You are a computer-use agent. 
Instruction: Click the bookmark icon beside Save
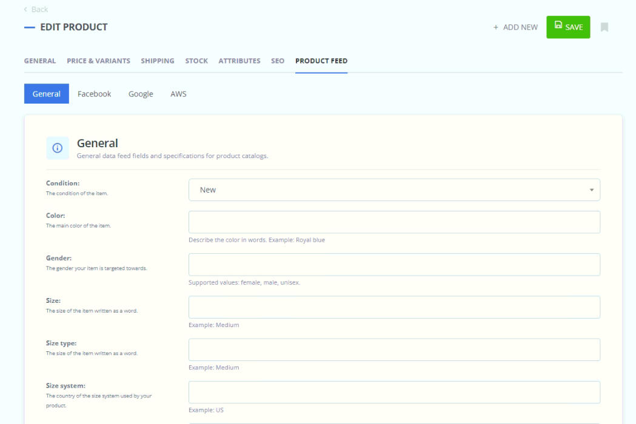[604, 27]
